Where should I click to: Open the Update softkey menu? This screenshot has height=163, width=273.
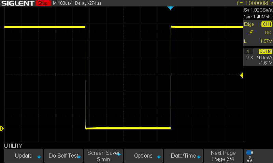tap(24, 156)
